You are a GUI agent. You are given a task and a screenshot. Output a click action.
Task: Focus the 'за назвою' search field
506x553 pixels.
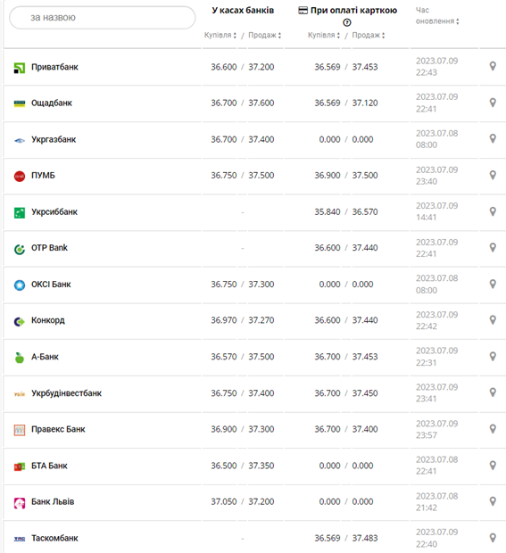click(103, 17)
